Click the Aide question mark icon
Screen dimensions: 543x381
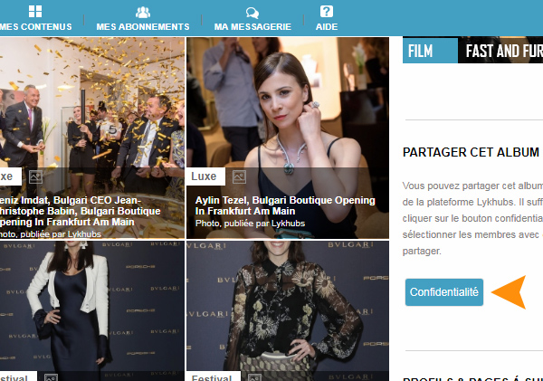pos(326,12)
